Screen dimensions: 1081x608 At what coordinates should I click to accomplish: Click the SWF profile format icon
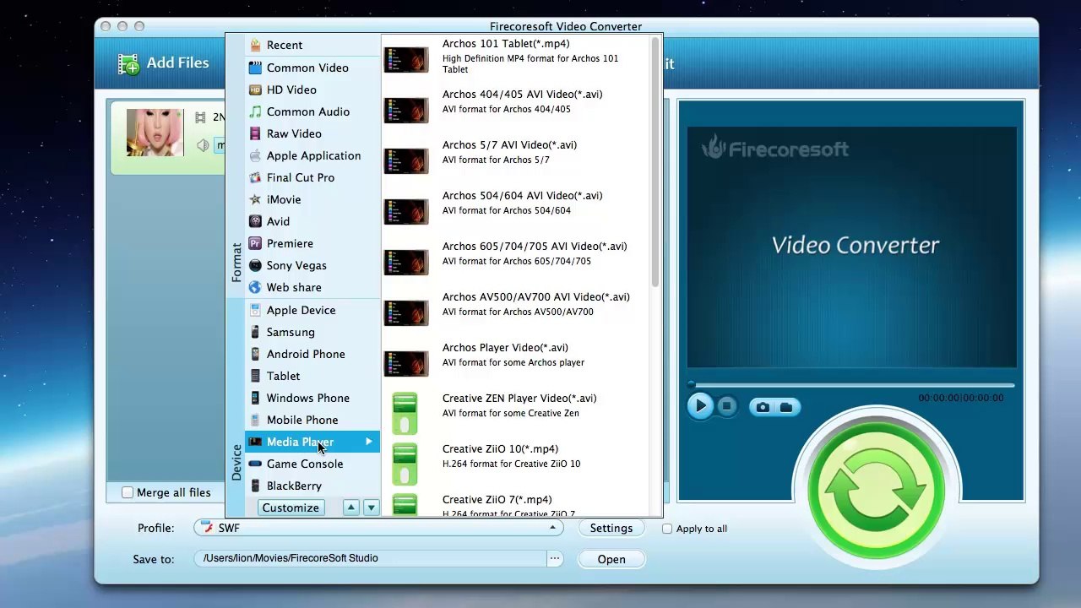[x=208, y=528]
